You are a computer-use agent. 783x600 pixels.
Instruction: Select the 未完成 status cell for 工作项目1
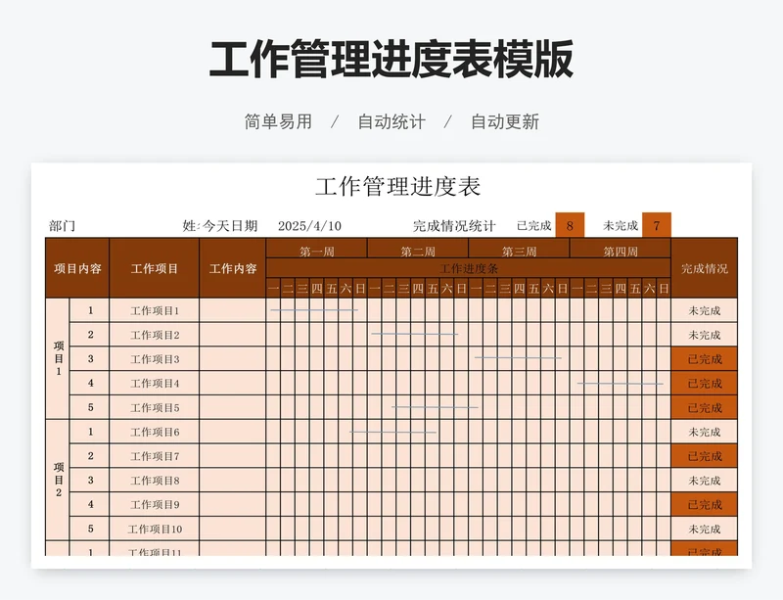pos(705,310)
